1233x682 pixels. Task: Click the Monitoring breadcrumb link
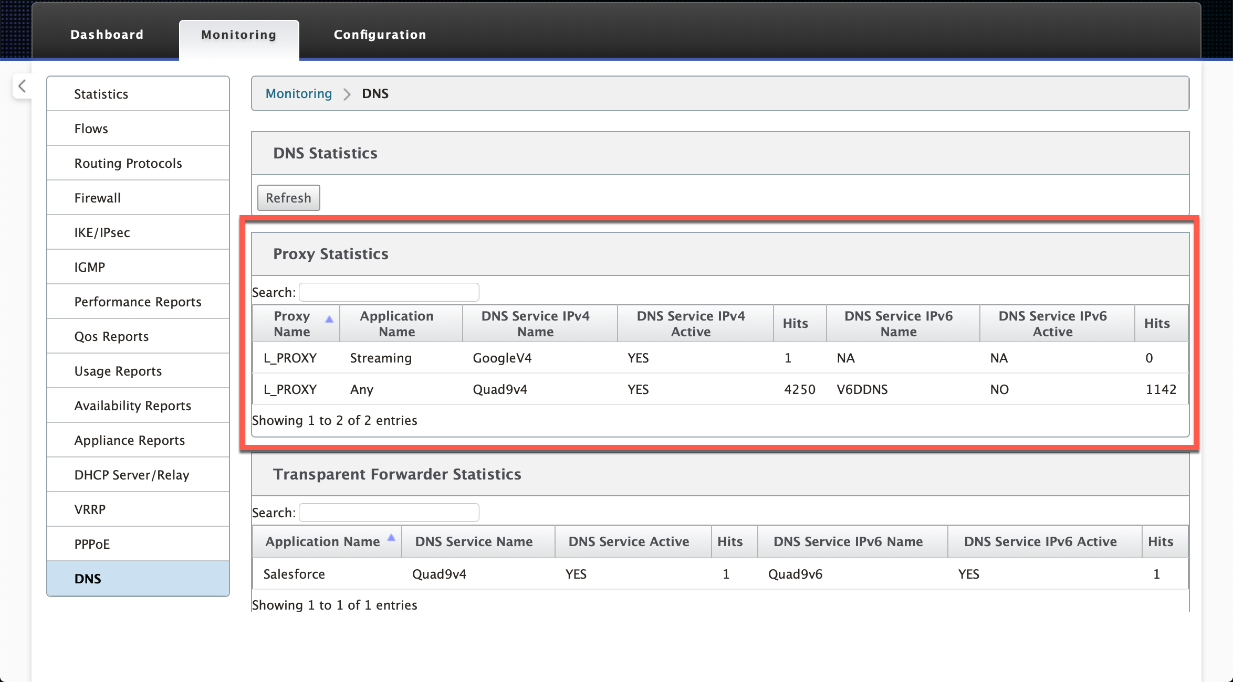click(x=299, y=93)
